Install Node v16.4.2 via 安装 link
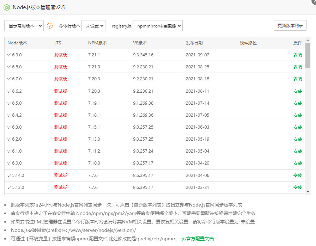This screenshot has width=316, height=246. coord(297,115)
